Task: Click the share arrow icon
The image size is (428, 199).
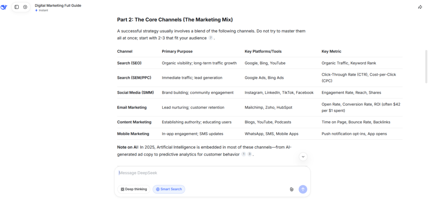Action: [x=420, y=7]
